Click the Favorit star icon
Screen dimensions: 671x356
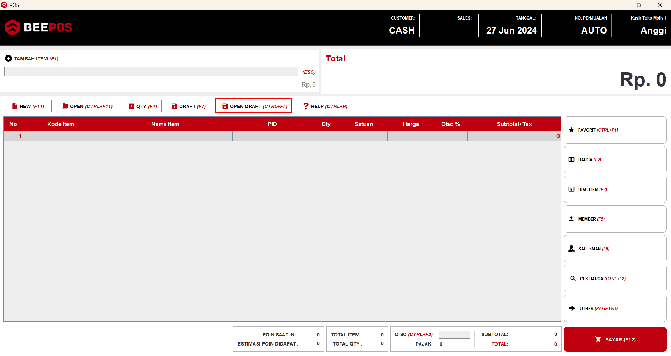(571, 130)
